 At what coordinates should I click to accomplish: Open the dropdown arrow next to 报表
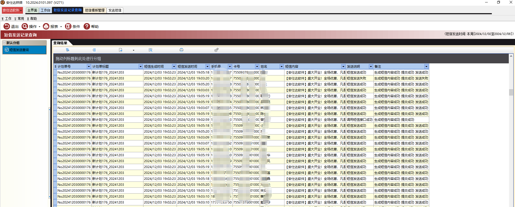pyautogui.click(x=61, y=27)
